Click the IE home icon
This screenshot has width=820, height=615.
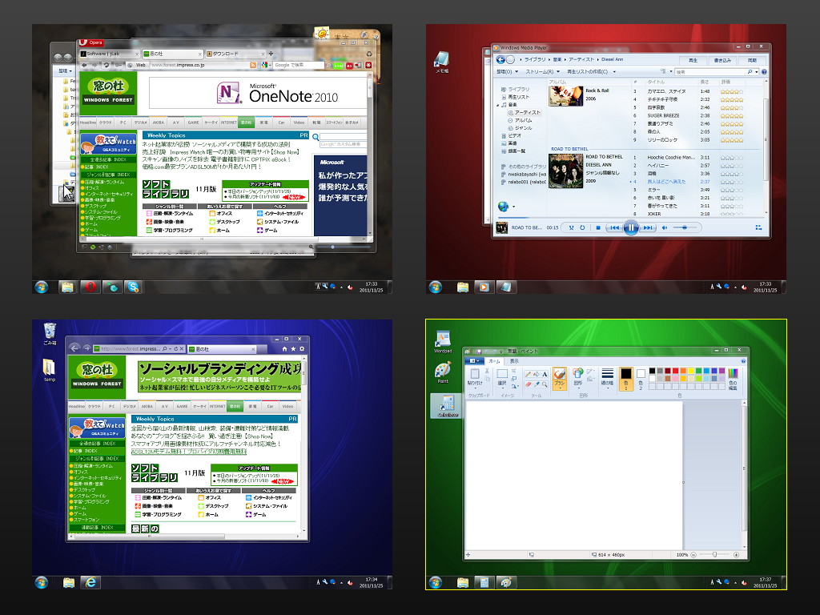284,349
